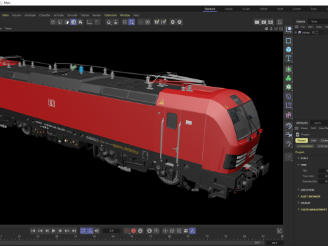Collapse the TIME section

[x=299, y=165]
